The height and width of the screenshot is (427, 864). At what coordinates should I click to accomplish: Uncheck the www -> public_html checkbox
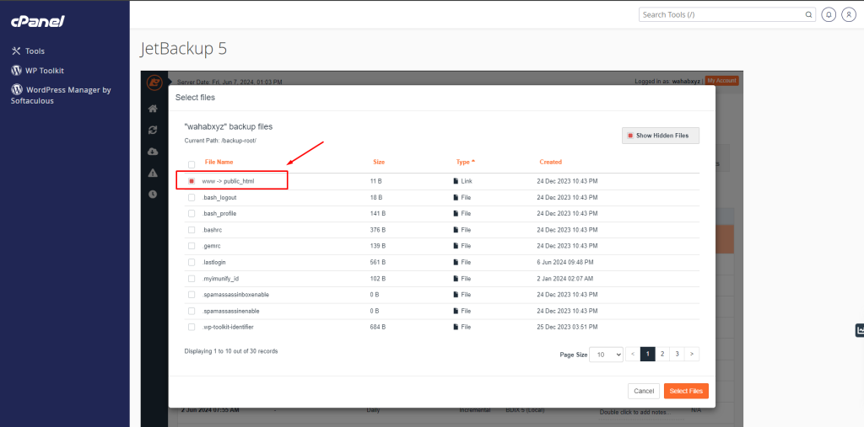(x=192, y=181)
